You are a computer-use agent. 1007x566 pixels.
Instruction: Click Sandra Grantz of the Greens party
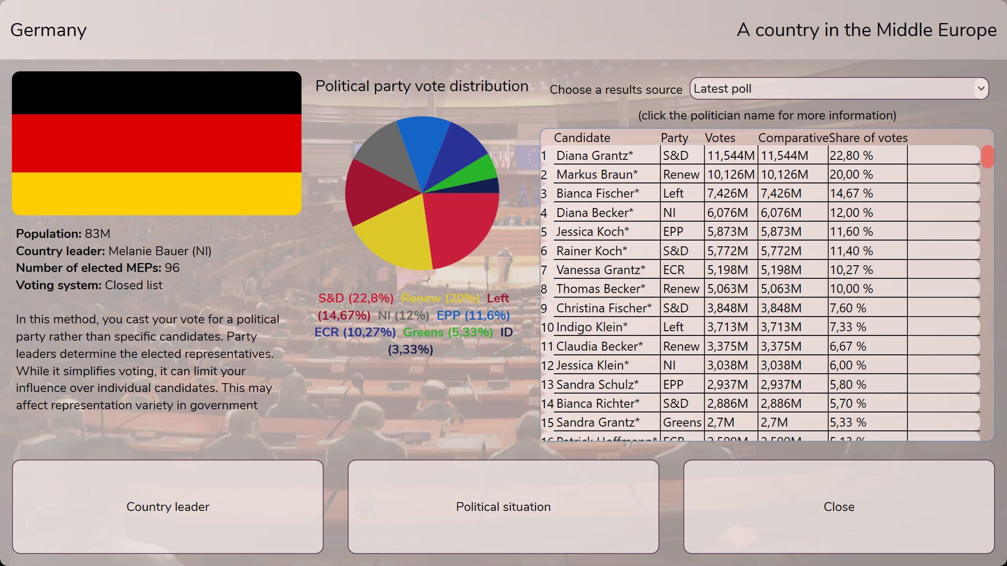point(597,422)
